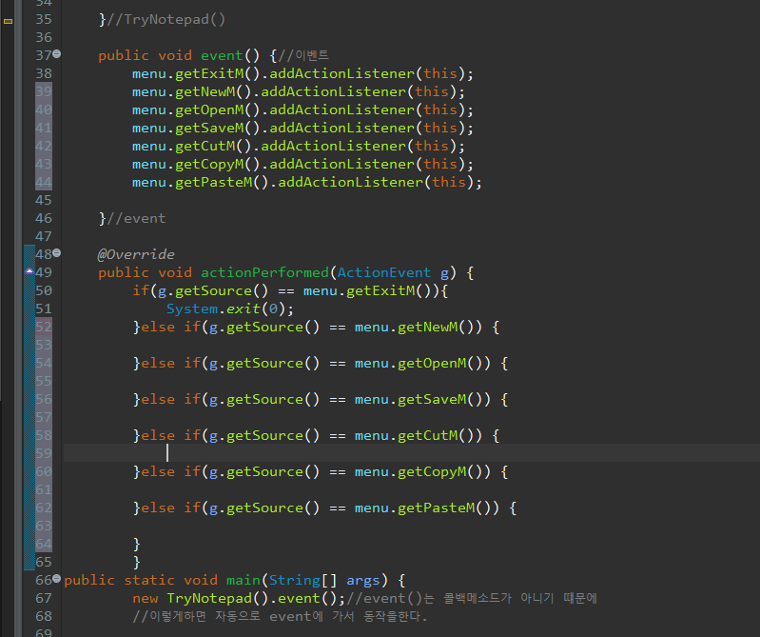The height and width of the screenshot is (637, 760).
Task: Click on getPasteM in line 44
Action: click(x=214, y=183)
